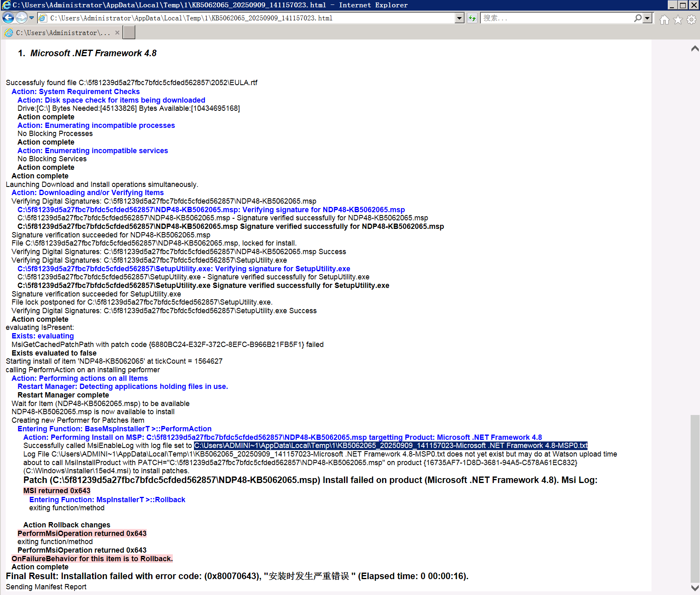Click the 'No Blocking Processes' line
The image size is (700, 595).
tap(55, 134)
